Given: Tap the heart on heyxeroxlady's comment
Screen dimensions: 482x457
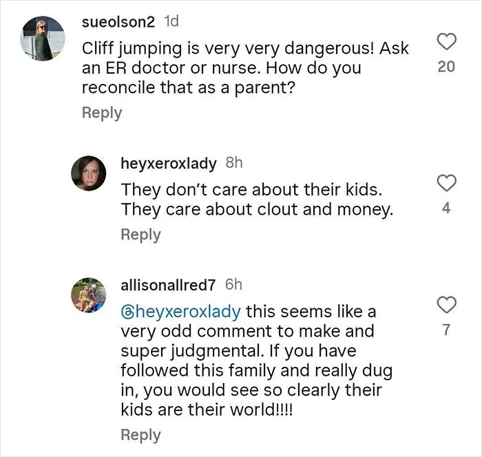Looking at the screenshot, I should 446,183.
